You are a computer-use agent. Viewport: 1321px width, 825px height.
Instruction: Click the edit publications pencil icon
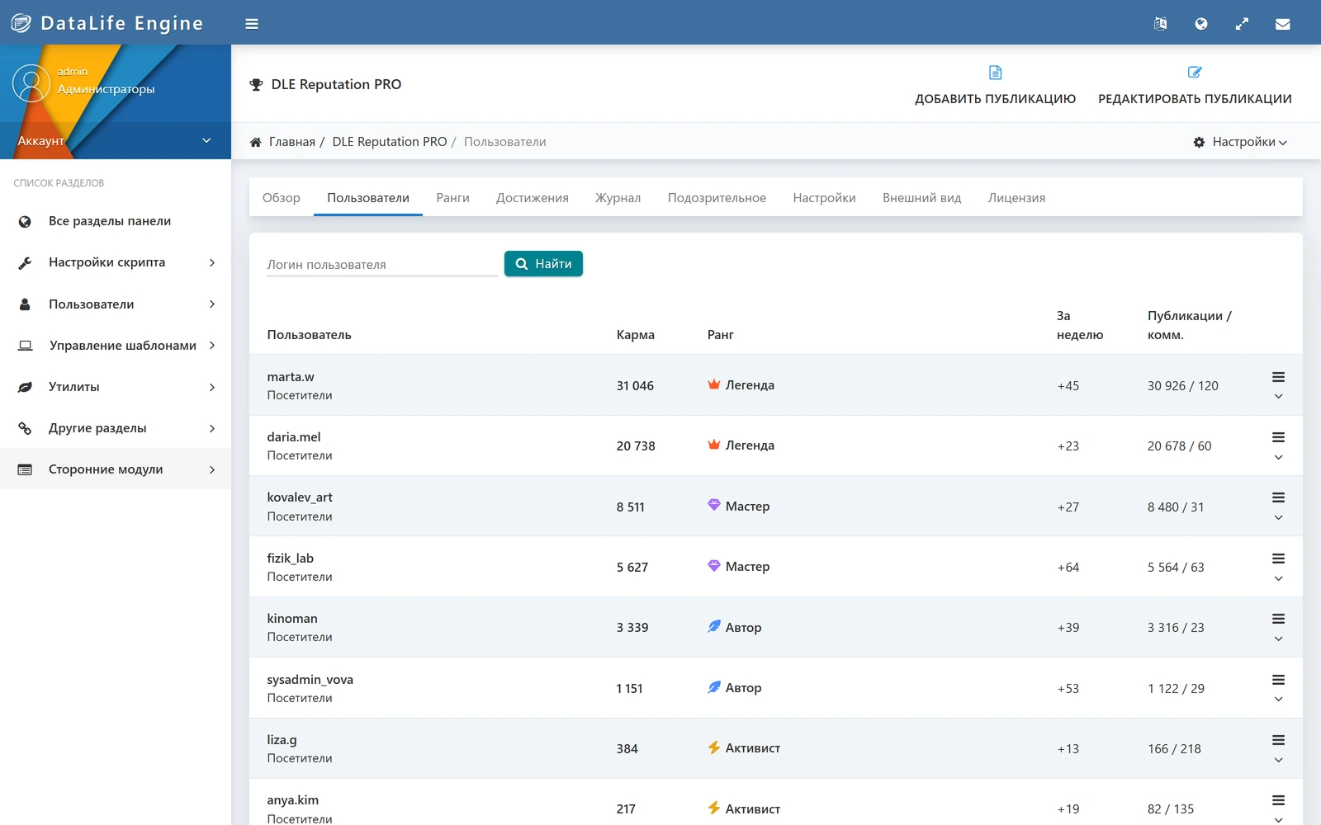[x=1195, y=73]
